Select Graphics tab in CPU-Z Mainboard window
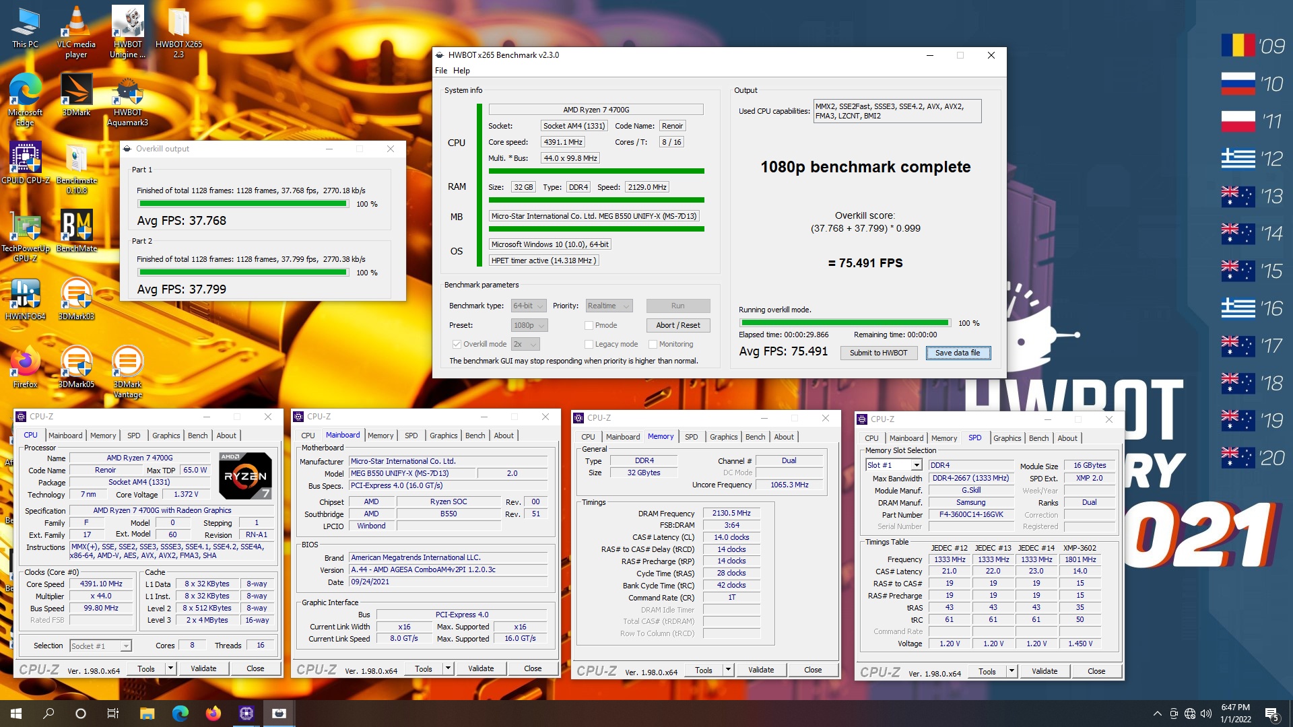The image size is (1293, 727). (444, 436)
